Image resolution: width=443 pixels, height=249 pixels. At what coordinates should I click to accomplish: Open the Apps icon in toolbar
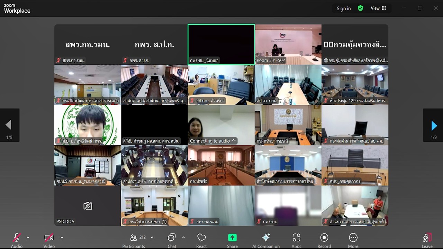coord(296,238)
